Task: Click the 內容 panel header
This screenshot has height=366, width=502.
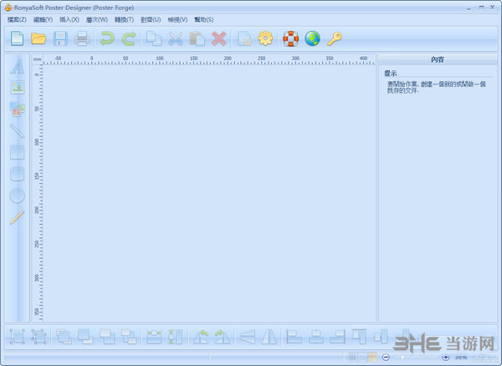Action: [x=438, y=59]
